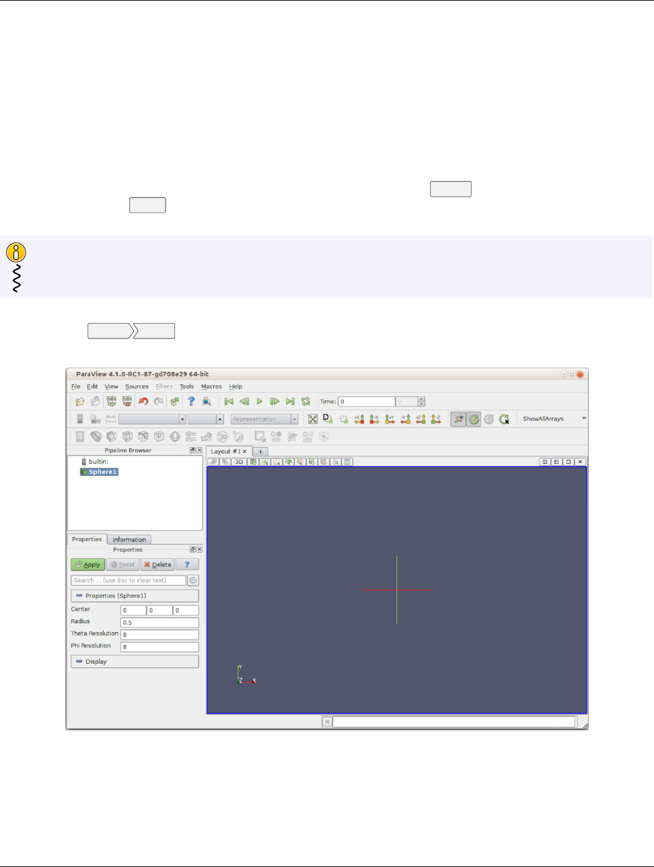Jump to first frame in VCR controls
Viewport: 654px width, 867px height.
(x=229, y=402)
